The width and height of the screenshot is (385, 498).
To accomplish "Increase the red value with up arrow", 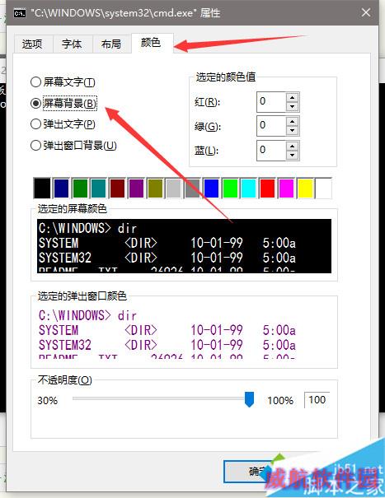I will coord(292,97).
